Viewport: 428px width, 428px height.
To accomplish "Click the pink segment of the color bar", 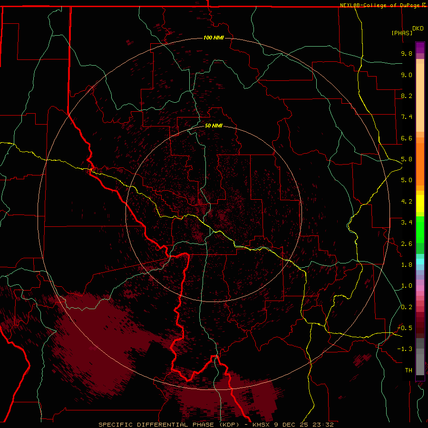I will point(420,288).
